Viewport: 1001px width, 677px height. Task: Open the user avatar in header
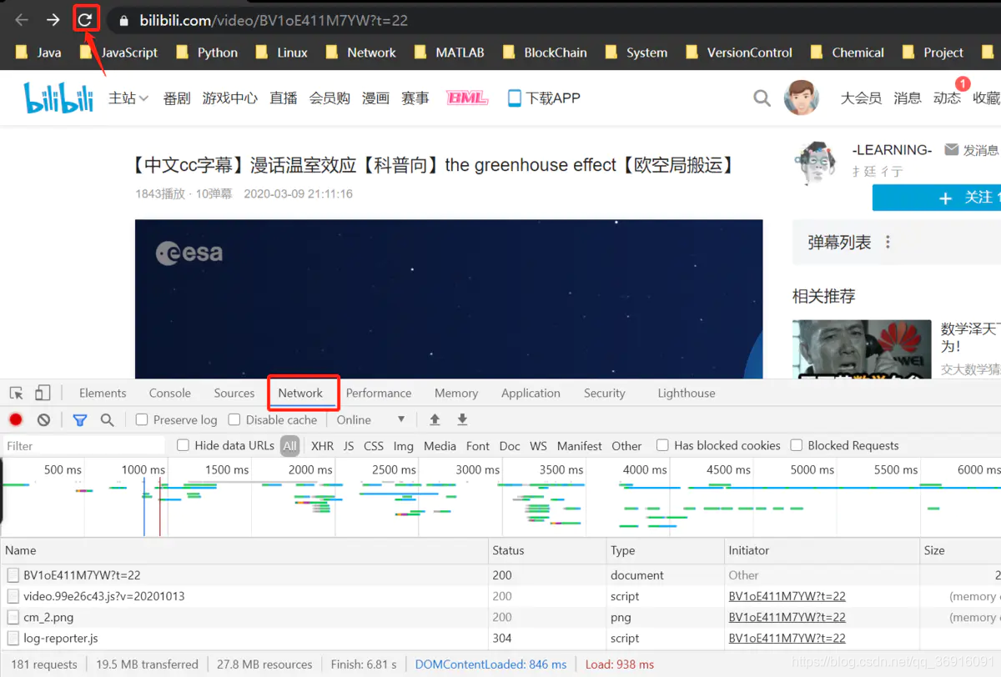pyautogui.click(x=802, y=98)
